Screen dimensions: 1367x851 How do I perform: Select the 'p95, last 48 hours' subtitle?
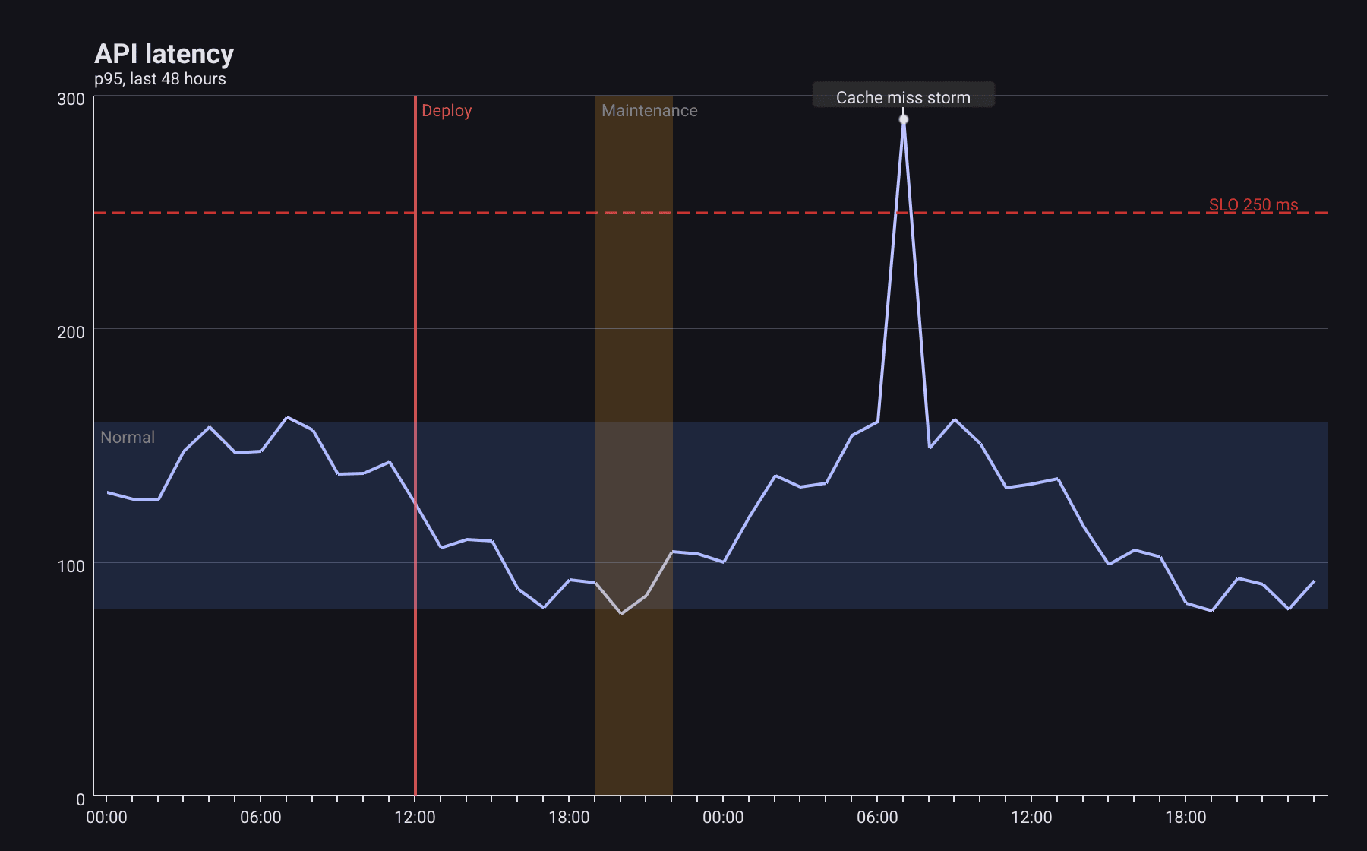coord(160,79)
